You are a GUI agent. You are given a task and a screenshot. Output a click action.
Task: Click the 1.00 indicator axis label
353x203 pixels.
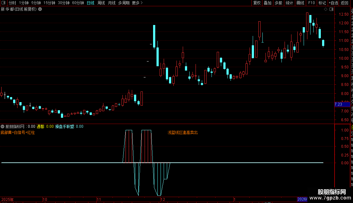point(345,130)
